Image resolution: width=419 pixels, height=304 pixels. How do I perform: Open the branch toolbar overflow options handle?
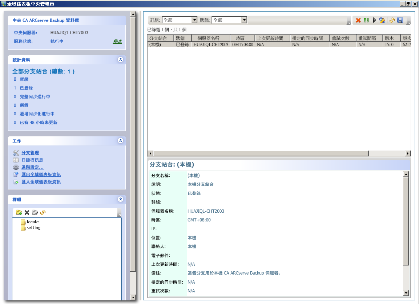[x=408, y=21]
